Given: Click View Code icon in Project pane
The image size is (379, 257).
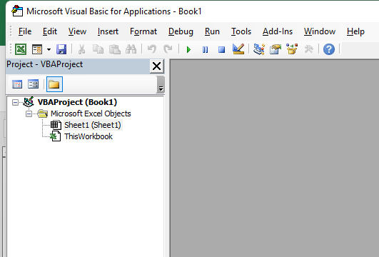Looking at the screenshot, I should [17, 84].
